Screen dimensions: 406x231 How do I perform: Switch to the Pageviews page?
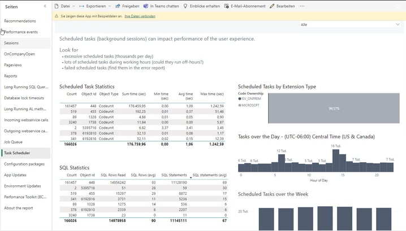point(13,65)
